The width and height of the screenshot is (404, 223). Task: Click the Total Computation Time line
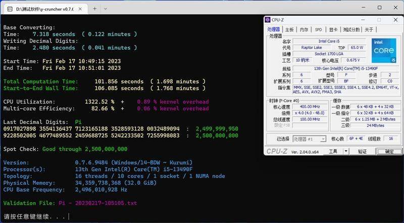(x=105, y=81)
